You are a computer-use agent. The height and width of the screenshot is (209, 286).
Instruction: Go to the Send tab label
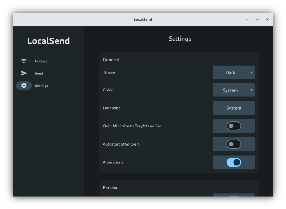39,74
